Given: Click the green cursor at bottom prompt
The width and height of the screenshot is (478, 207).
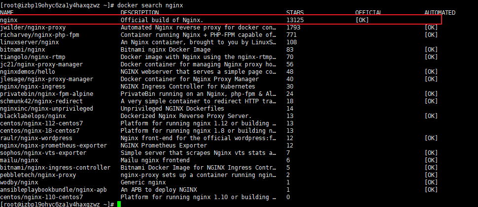Looking at the screenshot, I should (x=119, y=204).
